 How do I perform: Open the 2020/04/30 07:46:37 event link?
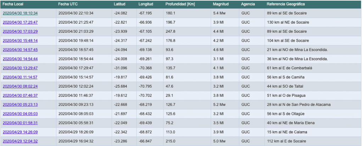point(20,95)
